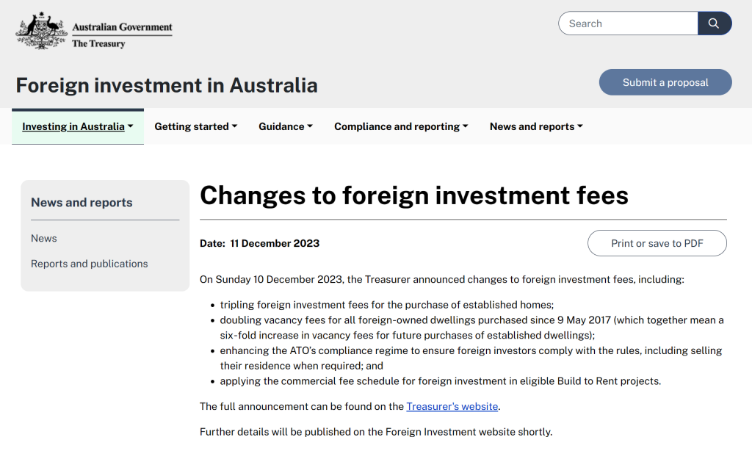Click the Changes to foreign investment fees heading
The image size is (752, 451).
tap(414, 195)
